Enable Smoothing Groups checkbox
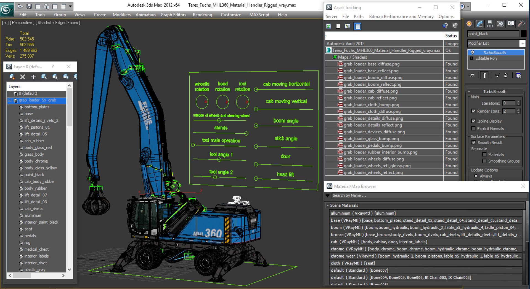This screenshot has width=530, height=289. click(x=484, y=161)
